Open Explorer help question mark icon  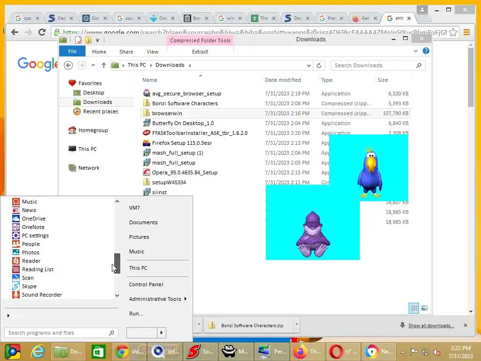pyautogui.click(x=426, y=51)
